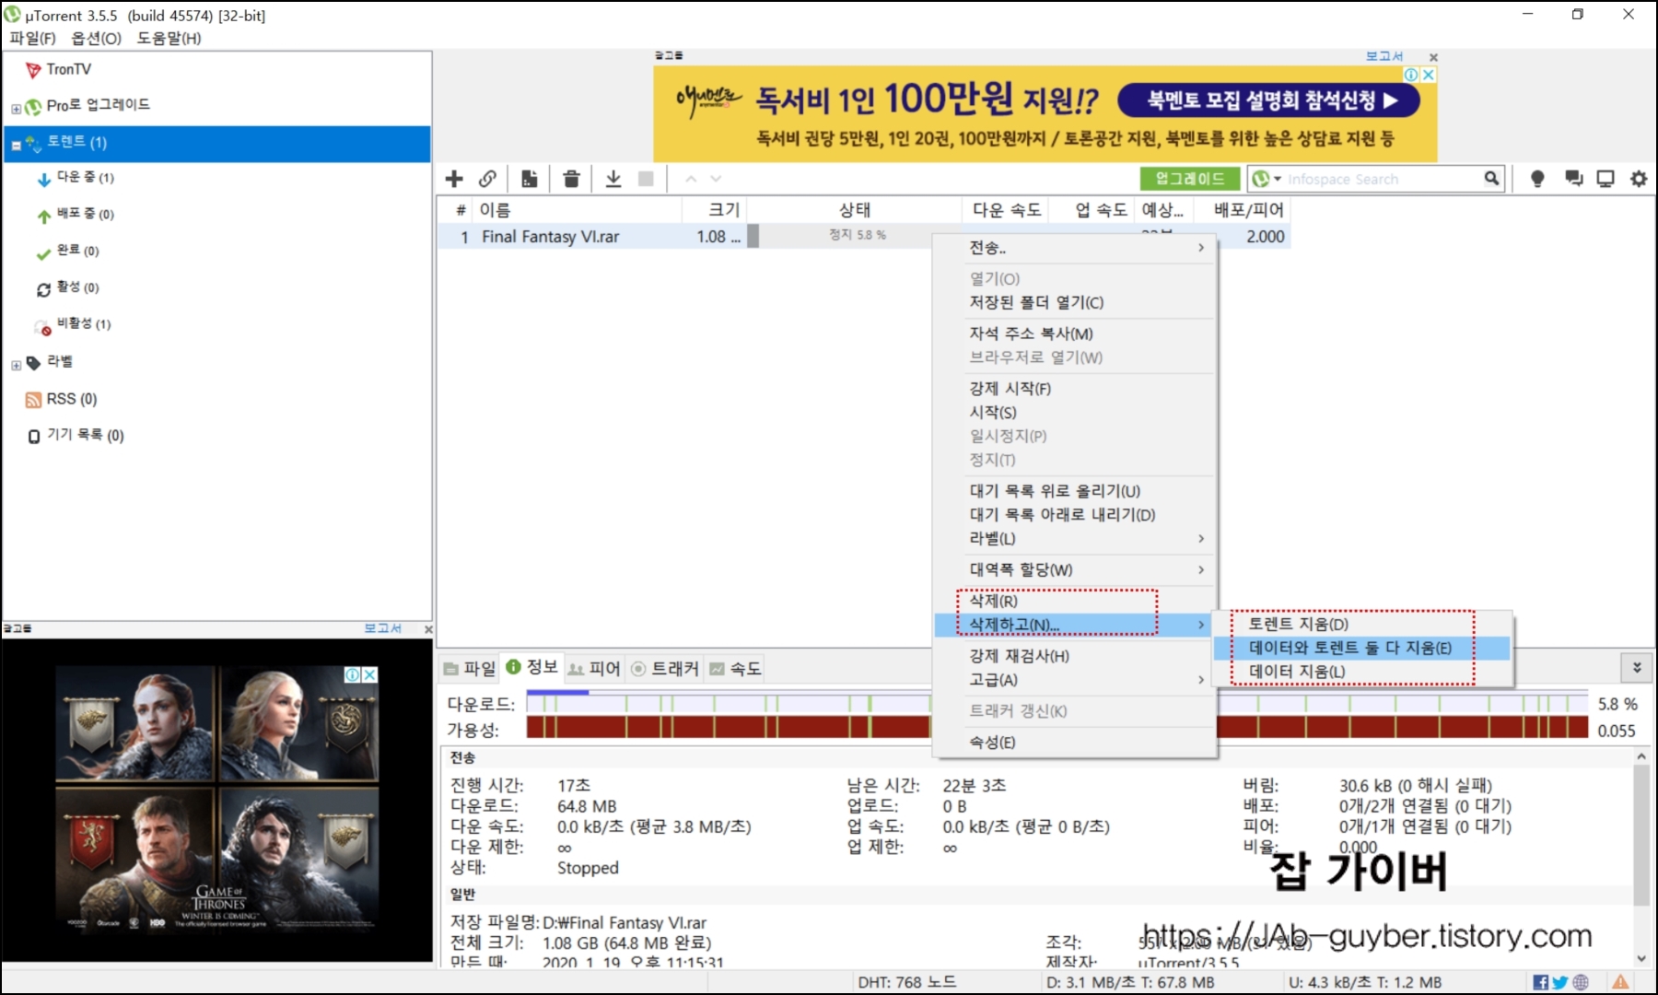Image resolution: width=1658 pixels, height=995 pixels.
Task: Select 배포 중 (0) category
Action: (85, 214)
